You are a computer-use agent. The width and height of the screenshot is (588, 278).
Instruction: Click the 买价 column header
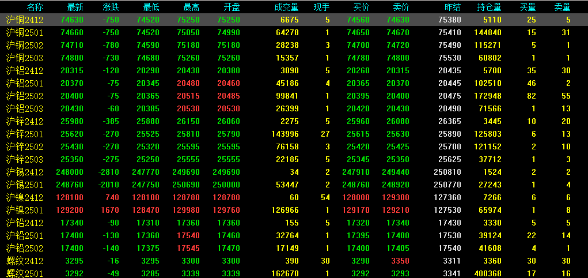click(362, 7)
